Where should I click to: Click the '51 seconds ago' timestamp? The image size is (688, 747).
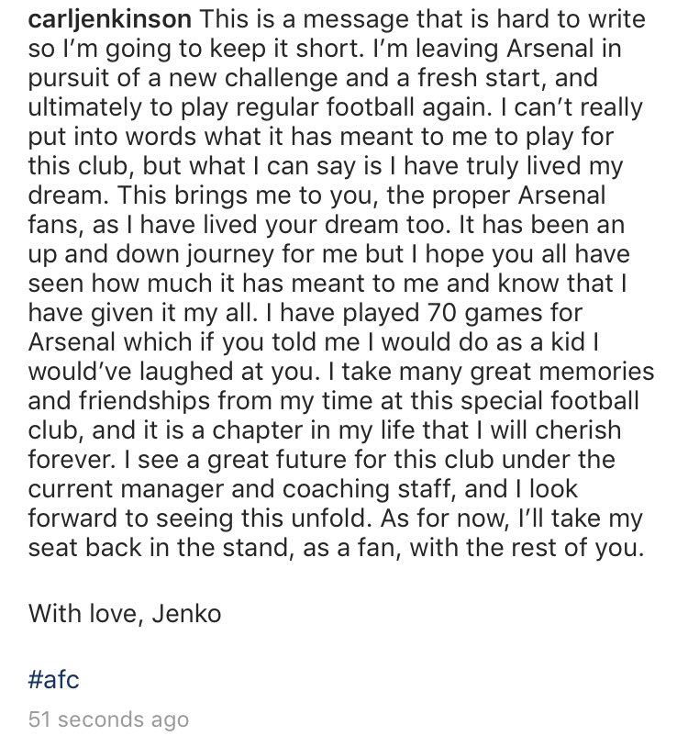(x=108, y=719)
